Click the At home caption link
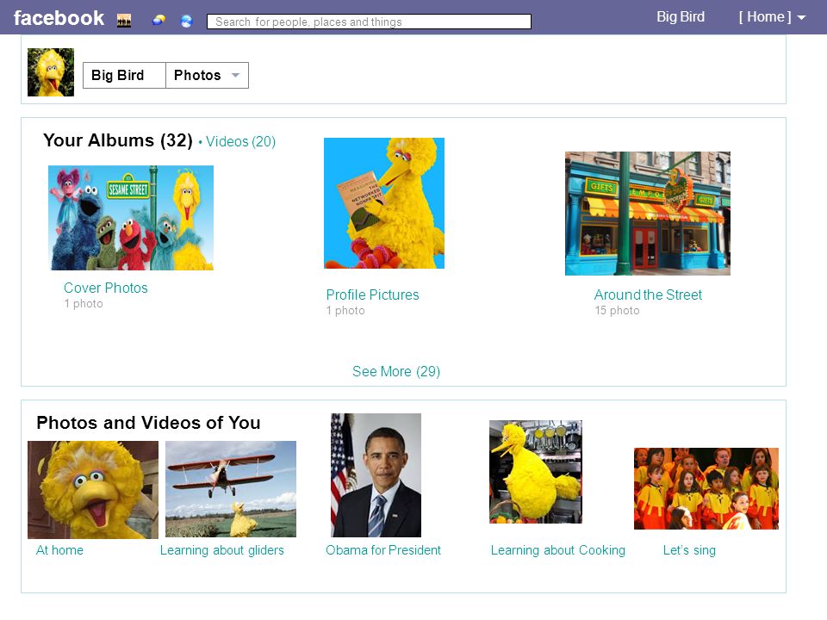 pyautogui.click(x=59, y=550)
